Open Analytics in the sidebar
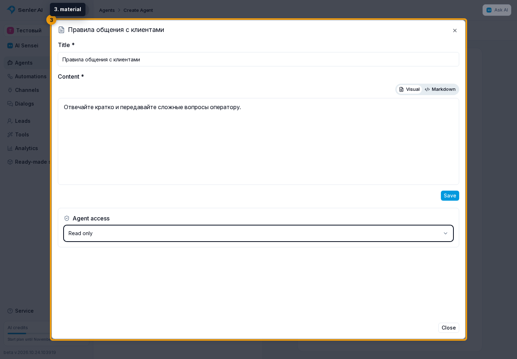This screenshot has height=359, width=517. 27,148
